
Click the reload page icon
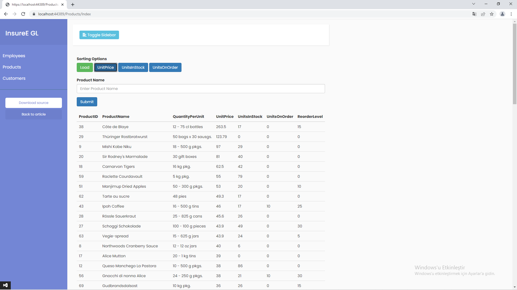point(23,14)
